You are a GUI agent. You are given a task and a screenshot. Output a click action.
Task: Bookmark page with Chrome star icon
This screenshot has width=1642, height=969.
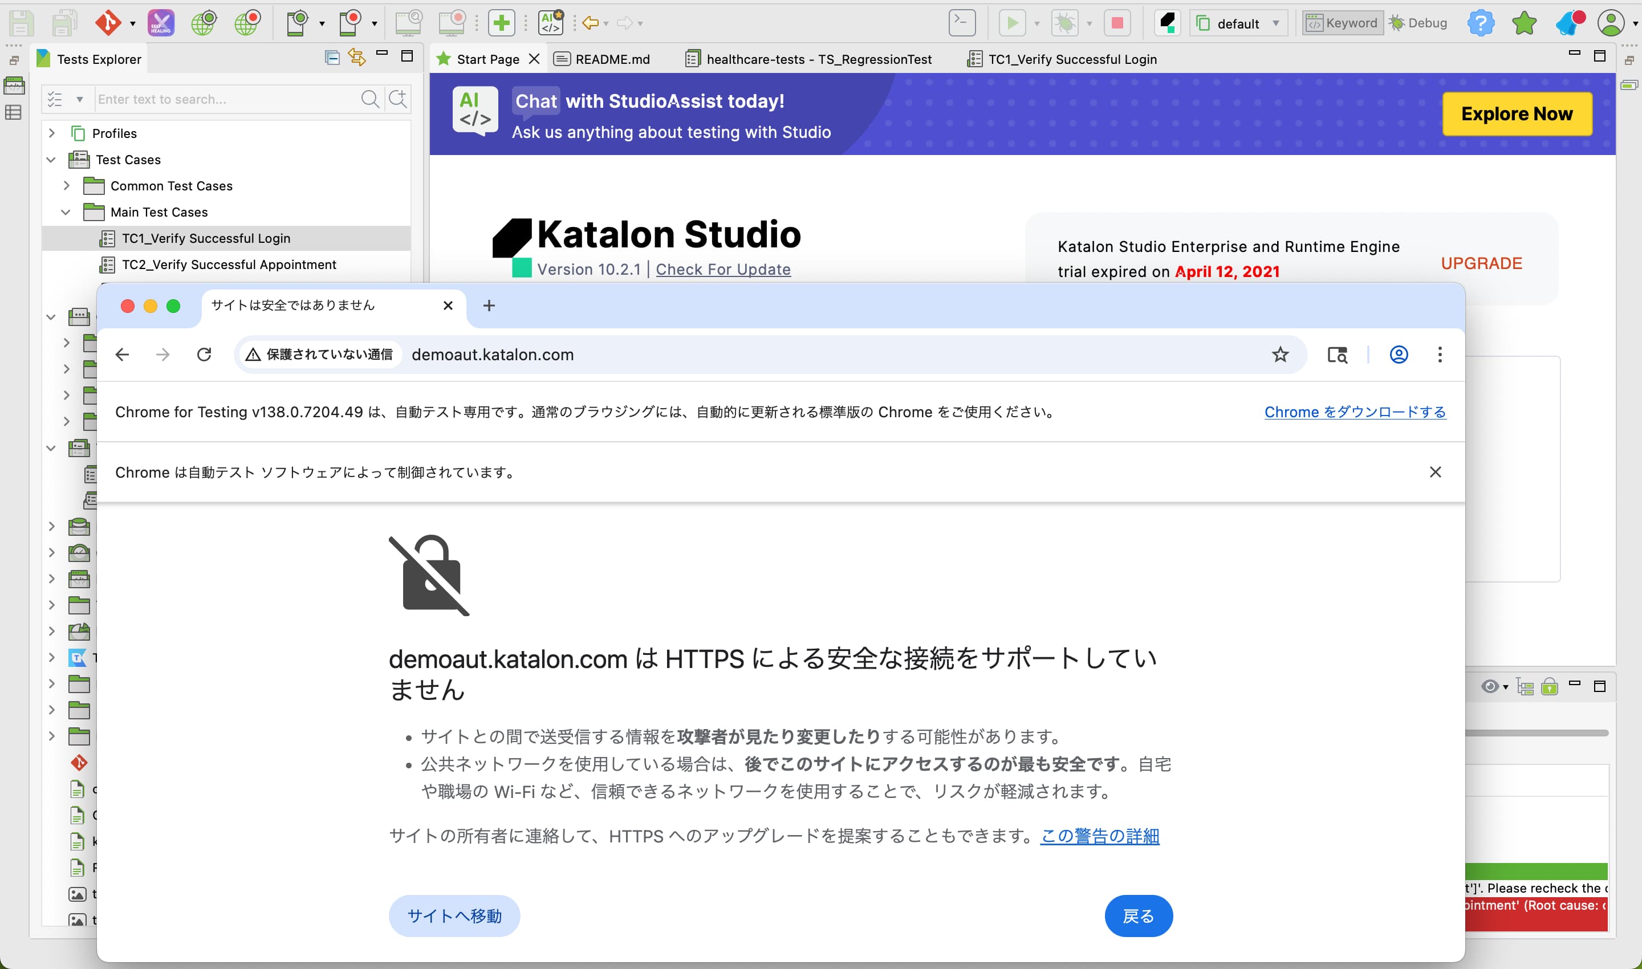1279,354
